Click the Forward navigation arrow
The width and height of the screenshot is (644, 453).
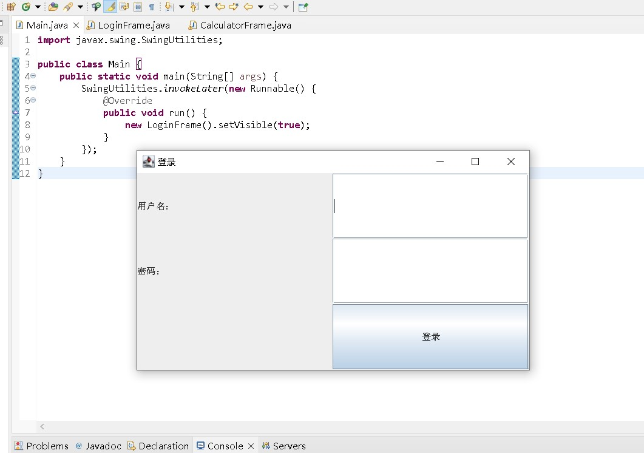coord(274,7)
